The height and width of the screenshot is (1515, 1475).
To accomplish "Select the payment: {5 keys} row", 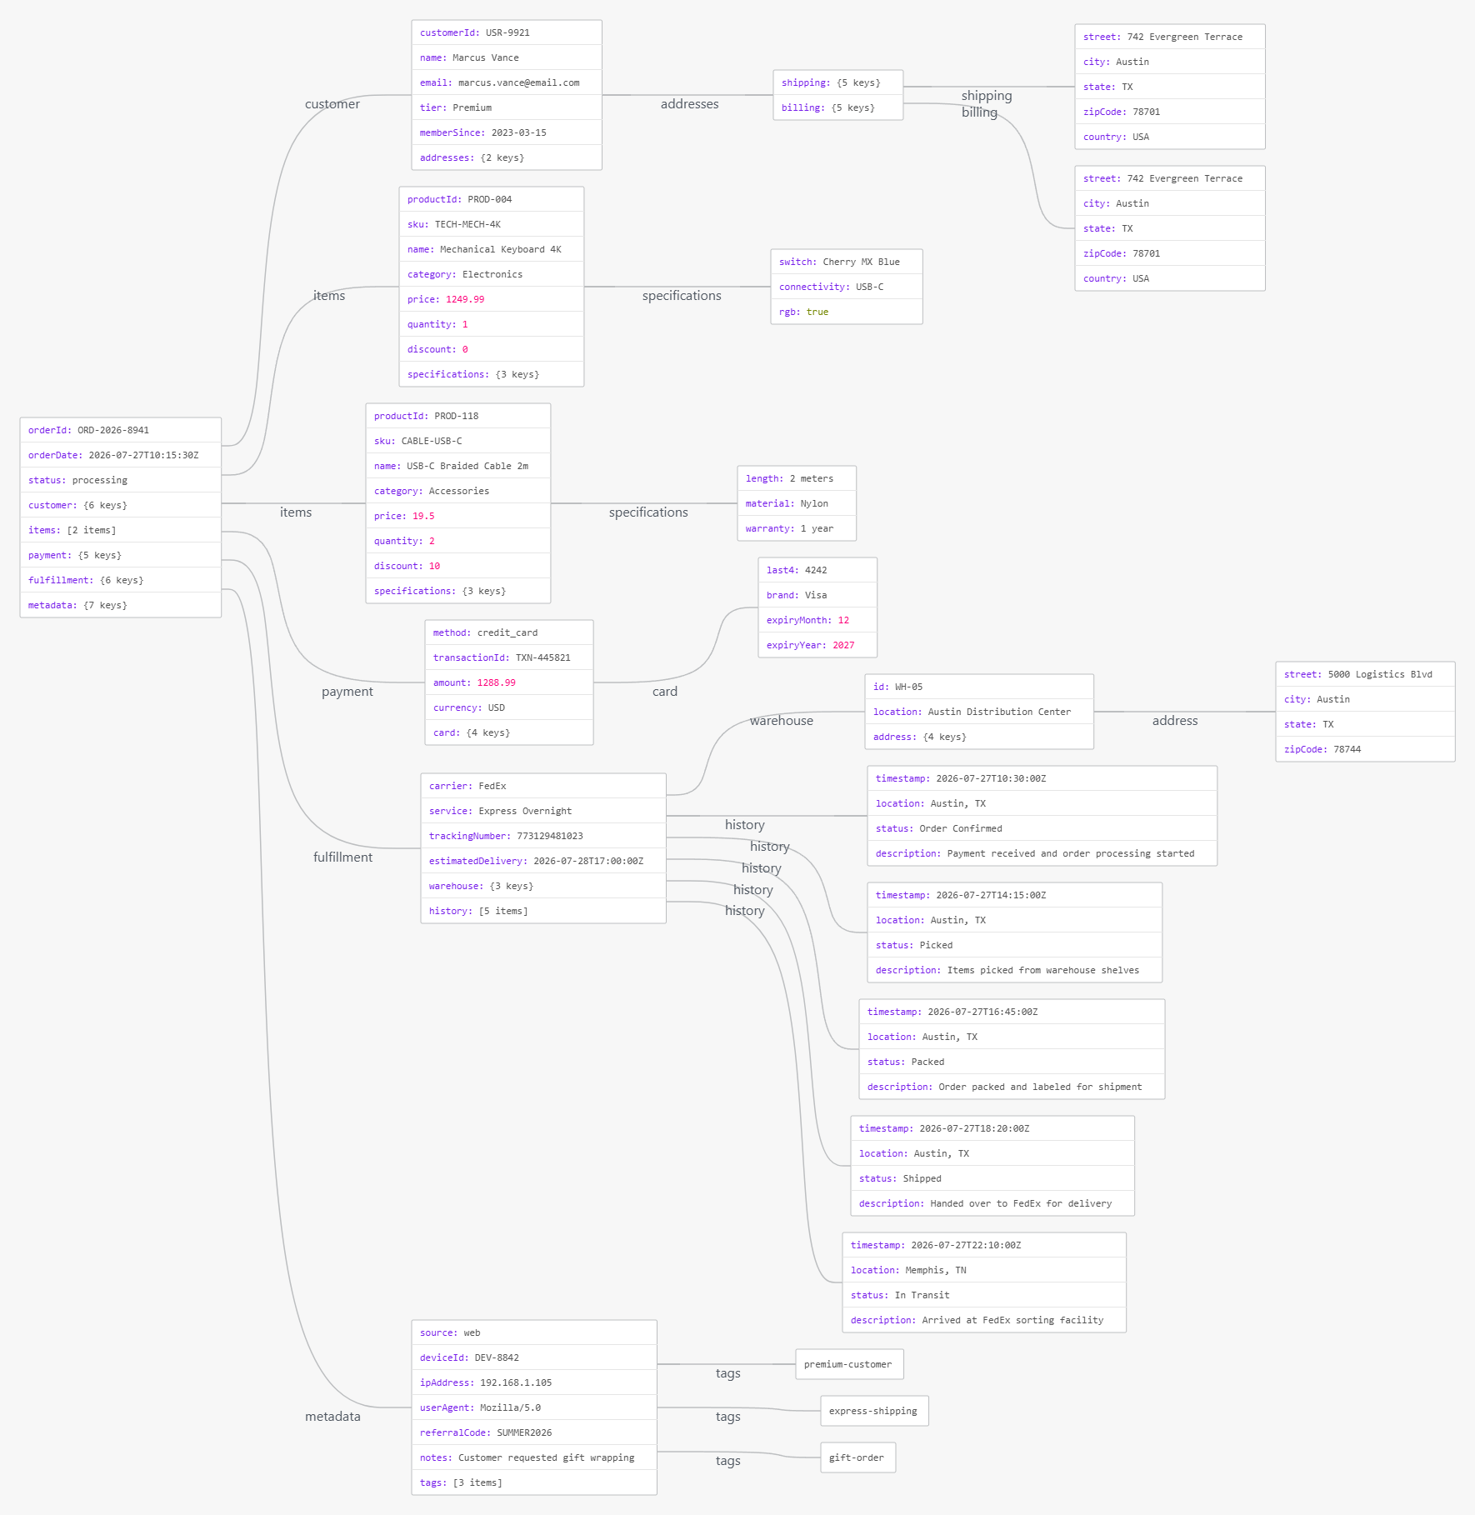I will [121, 555].
